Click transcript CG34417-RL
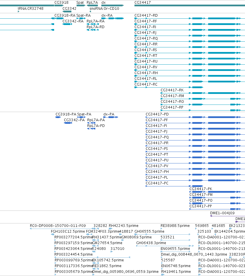Image resolution: width=245 pixels, height=276 pixels. (x=146, y=79)
